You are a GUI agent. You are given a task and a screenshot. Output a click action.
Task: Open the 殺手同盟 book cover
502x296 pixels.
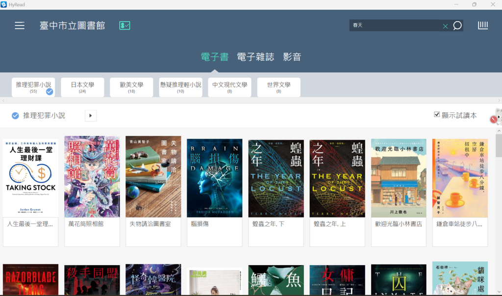(92, 280)
